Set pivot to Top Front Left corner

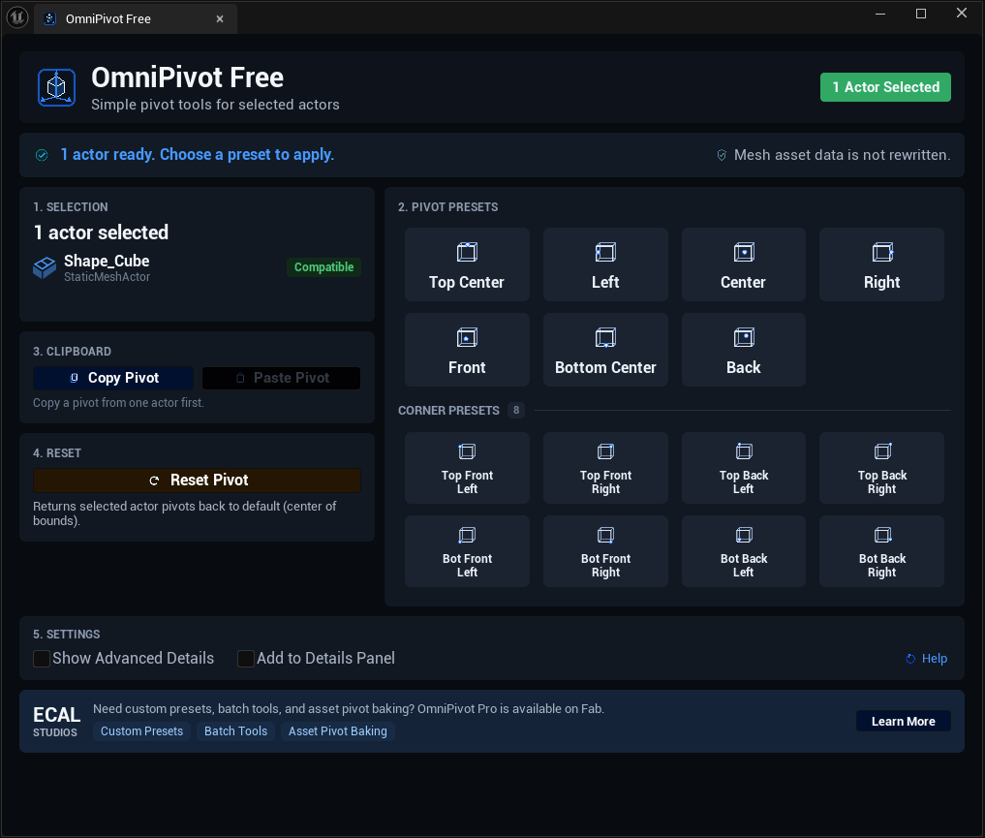coord(467,468)
